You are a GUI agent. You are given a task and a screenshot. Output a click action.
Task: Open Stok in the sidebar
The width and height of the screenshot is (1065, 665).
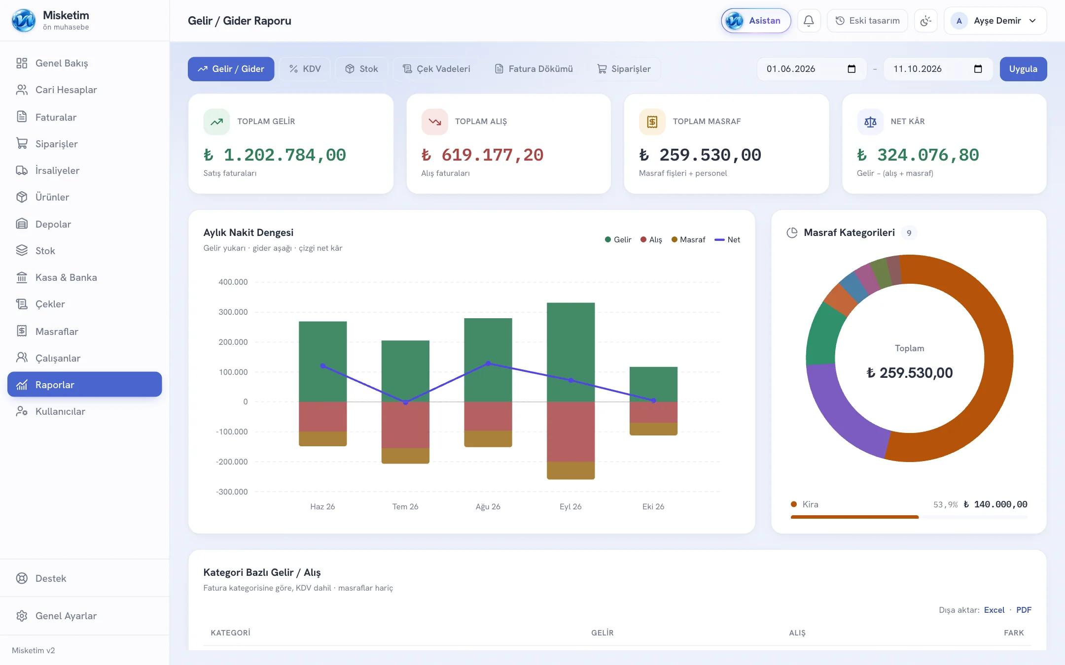click(x=85, y=250)
